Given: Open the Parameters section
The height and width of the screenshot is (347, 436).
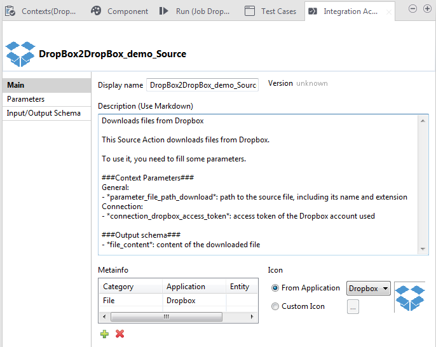Looking at the screenshot, I should point(47,99).
